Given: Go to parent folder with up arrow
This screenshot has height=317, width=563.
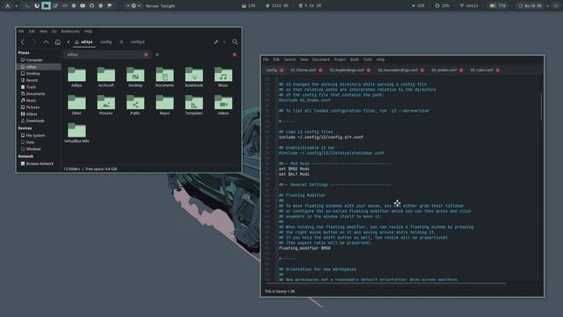Looking at the screenshot, I should coord(46,42).
